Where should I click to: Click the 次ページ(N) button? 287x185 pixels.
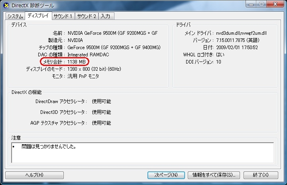tap(166, 175)
